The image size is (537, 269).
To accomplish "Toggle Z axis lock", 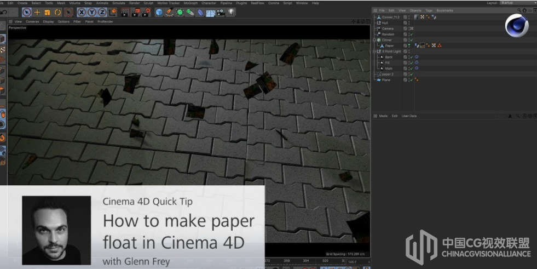I will coord(102,13).
